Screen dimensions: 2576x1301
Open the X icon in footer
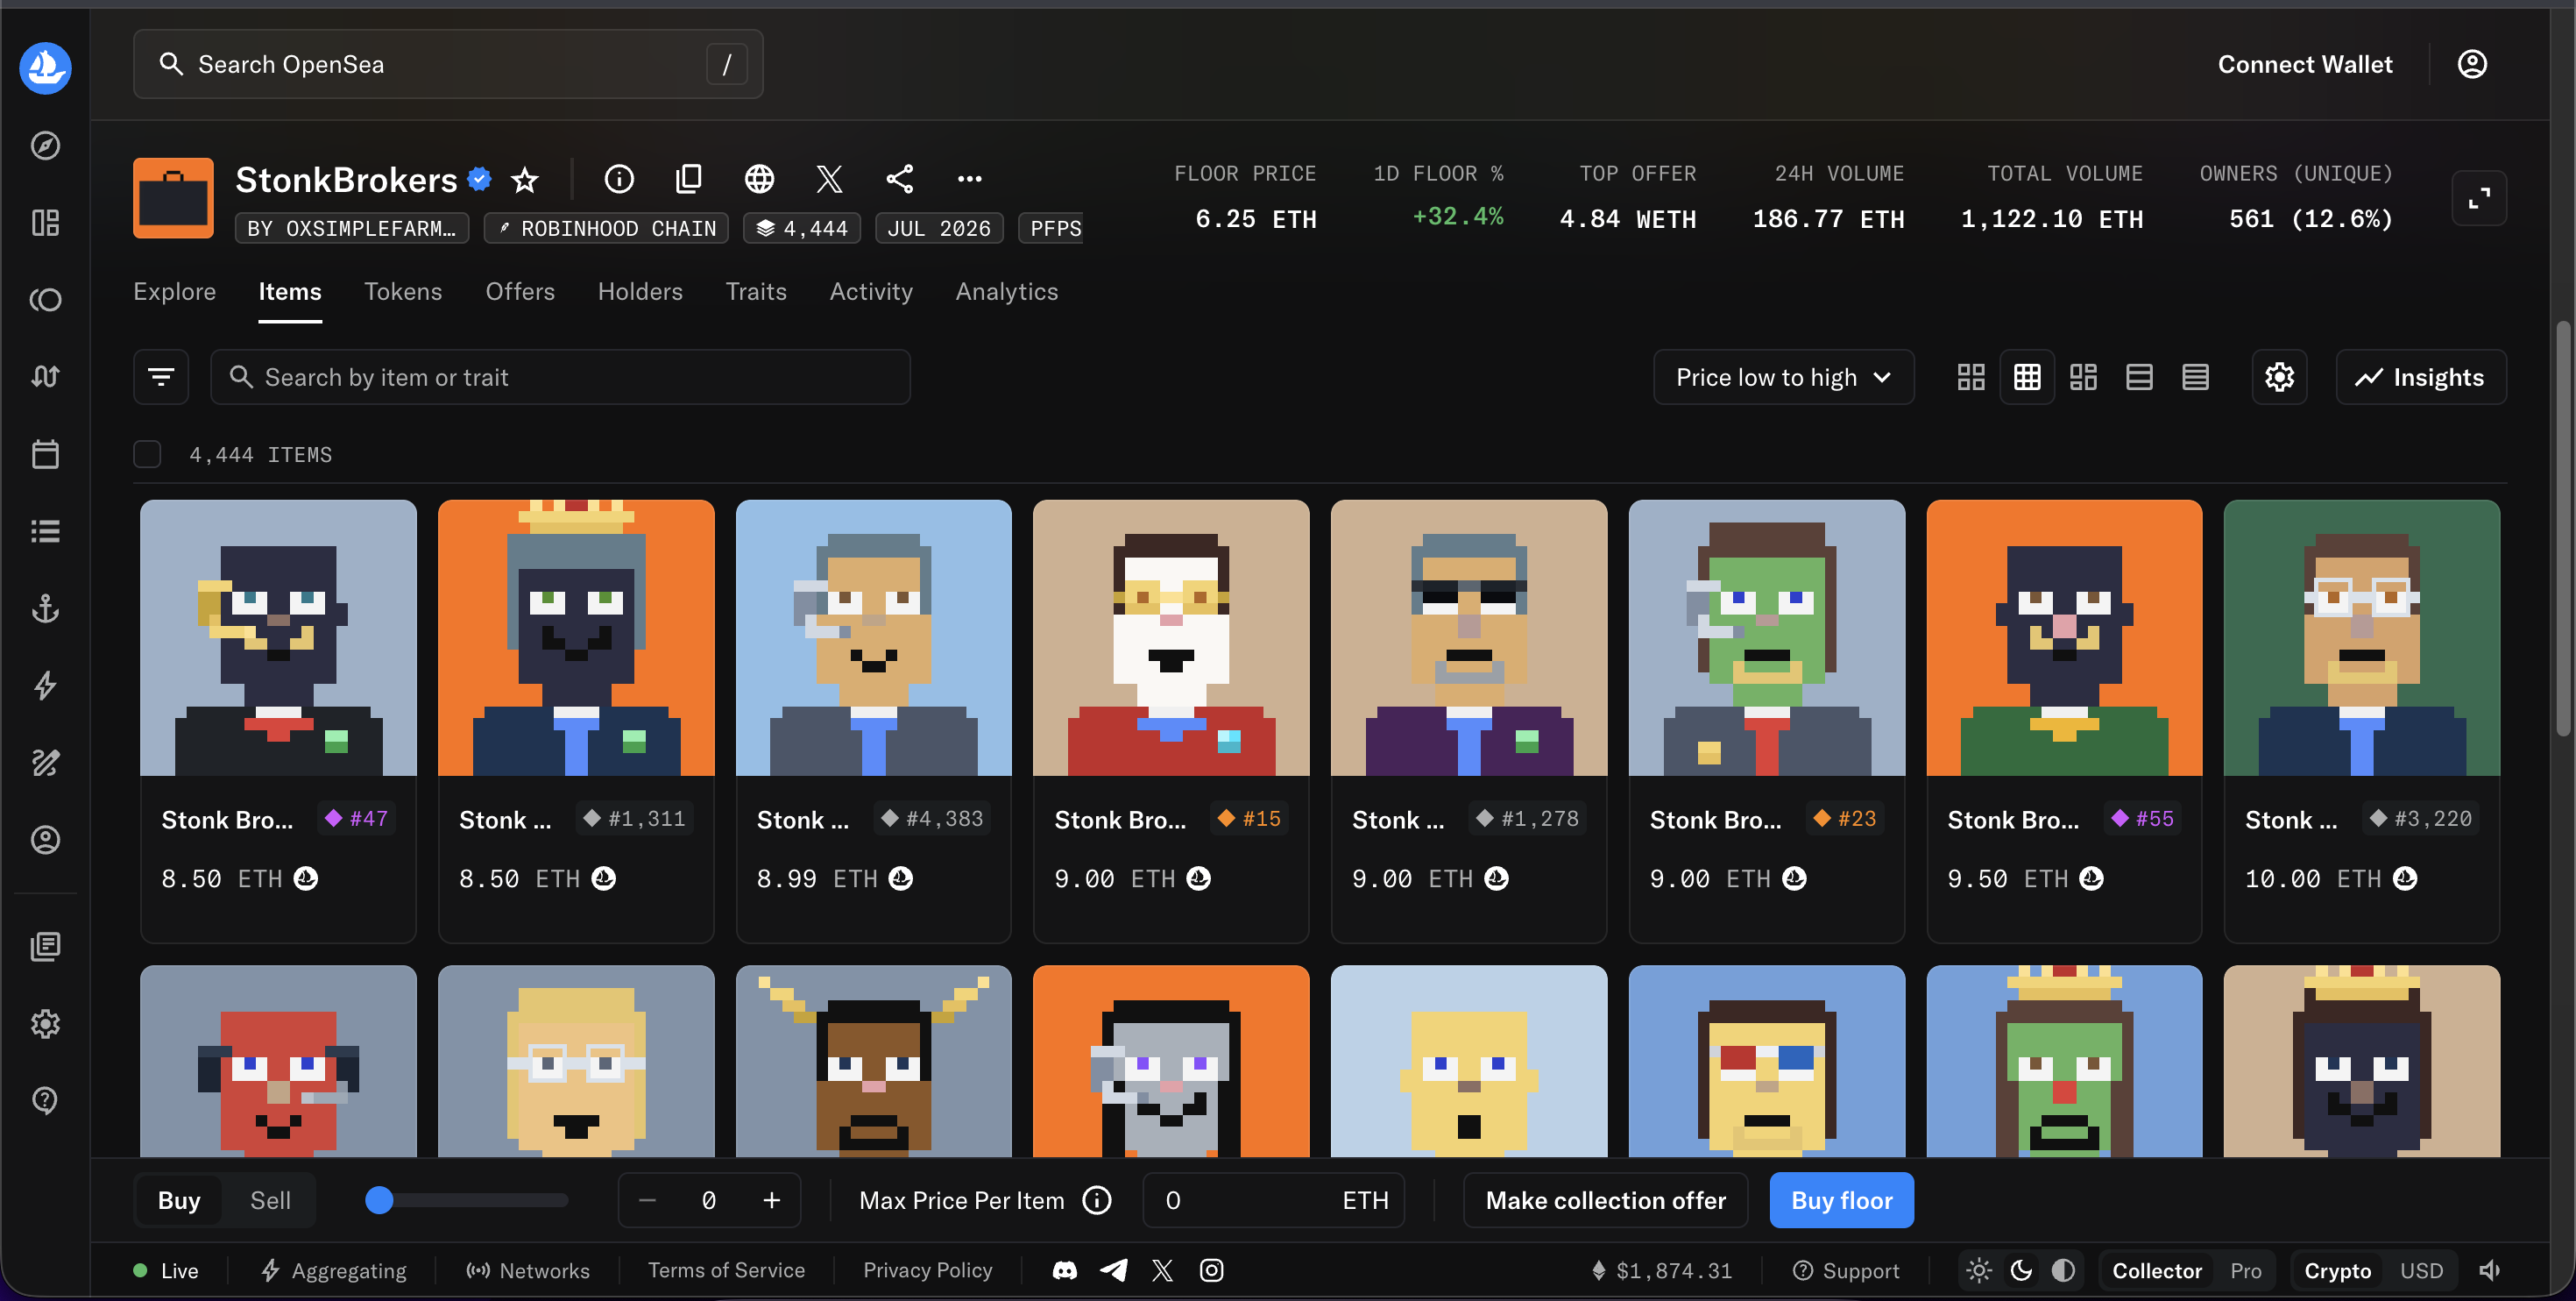1162,1270
